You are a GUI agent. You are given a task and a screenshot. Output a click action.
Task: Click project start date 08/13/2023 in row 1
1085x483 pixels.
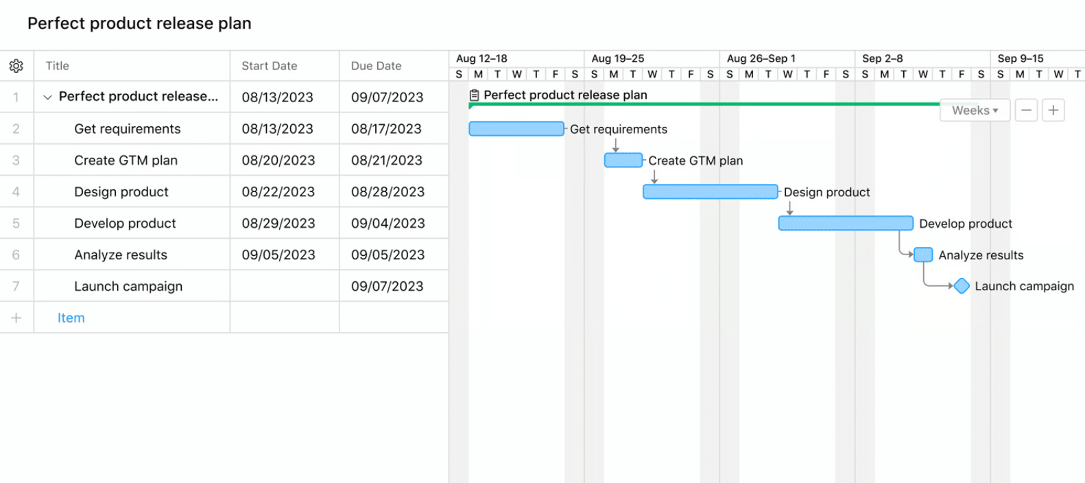click(285, 97)
